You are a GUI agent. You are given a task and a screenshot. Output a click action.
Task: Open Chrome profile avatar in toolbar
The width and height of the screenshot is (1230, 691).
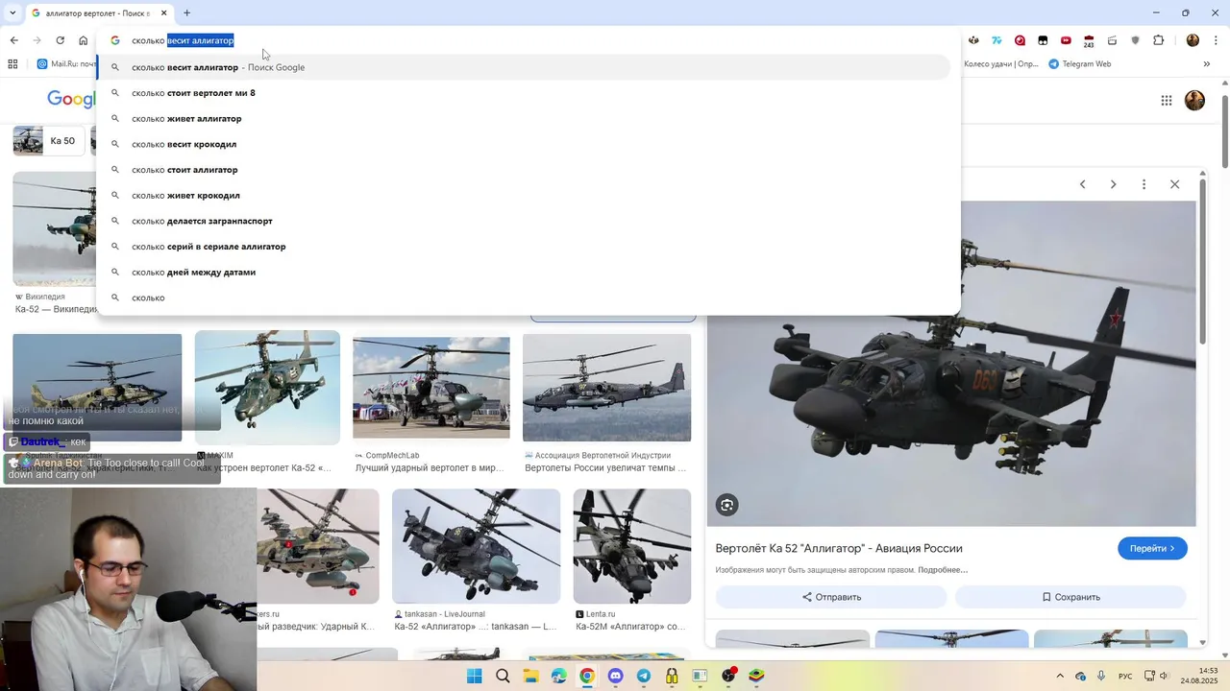[1193, 40]
